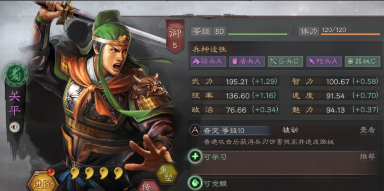Select the 弓兵C archer aptitude tag

point(285,61)
